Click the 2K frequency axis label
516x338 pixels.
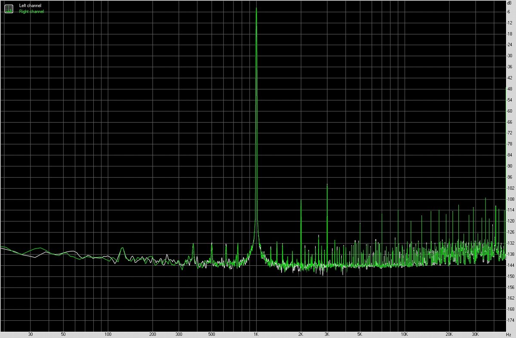[301, 334]
